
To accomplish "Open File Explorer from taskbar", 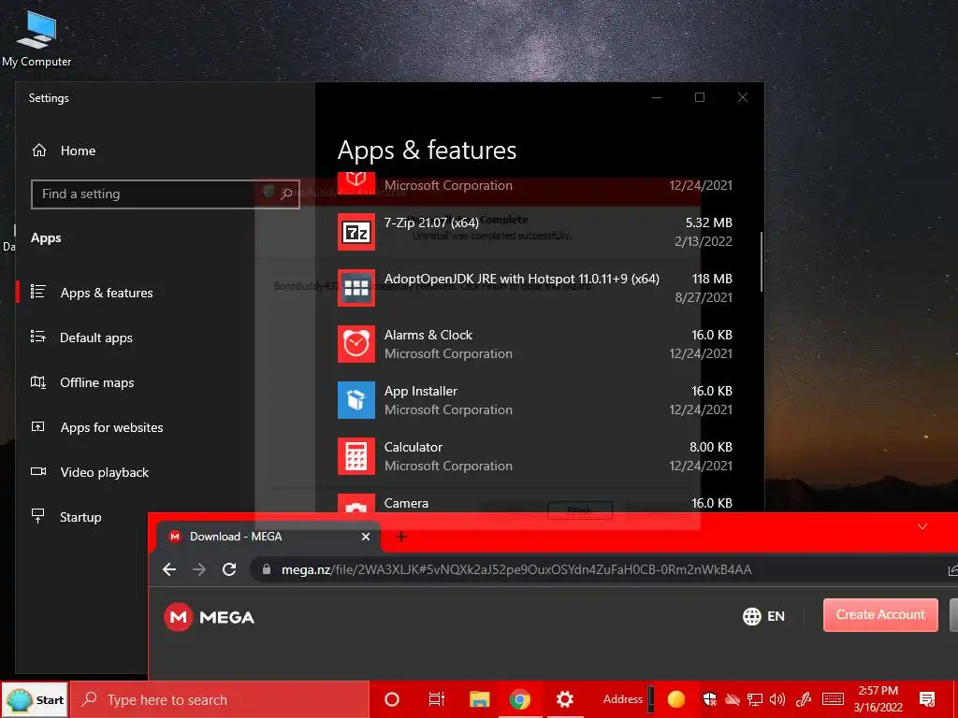I will 480,699.
